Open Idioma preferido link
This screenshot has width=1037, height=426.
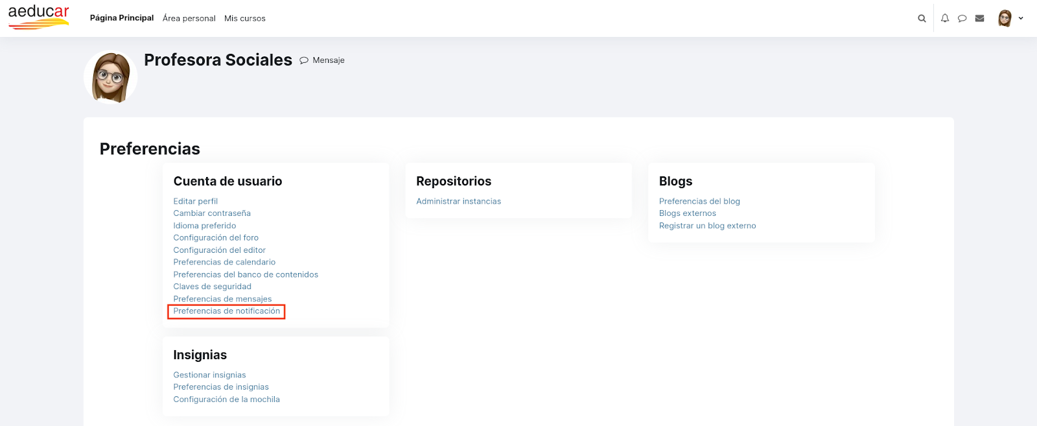pyautogui.click(x=205, y=226)
